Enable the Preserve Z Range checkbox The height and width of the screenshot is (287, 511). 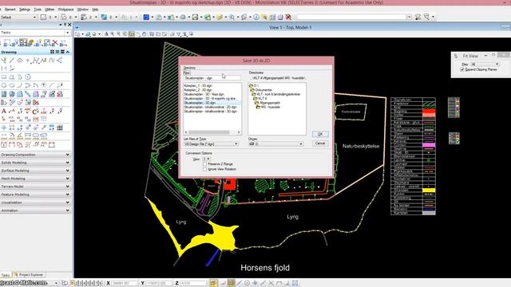pyautogui.click(x=204, y=164)
